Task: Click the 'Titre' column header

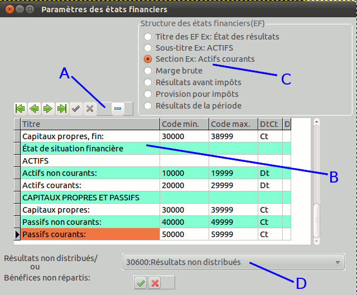Action: click(89, 124)
